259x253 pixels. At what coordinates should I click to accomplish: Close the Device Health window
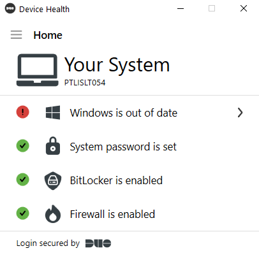click(244, 8)
